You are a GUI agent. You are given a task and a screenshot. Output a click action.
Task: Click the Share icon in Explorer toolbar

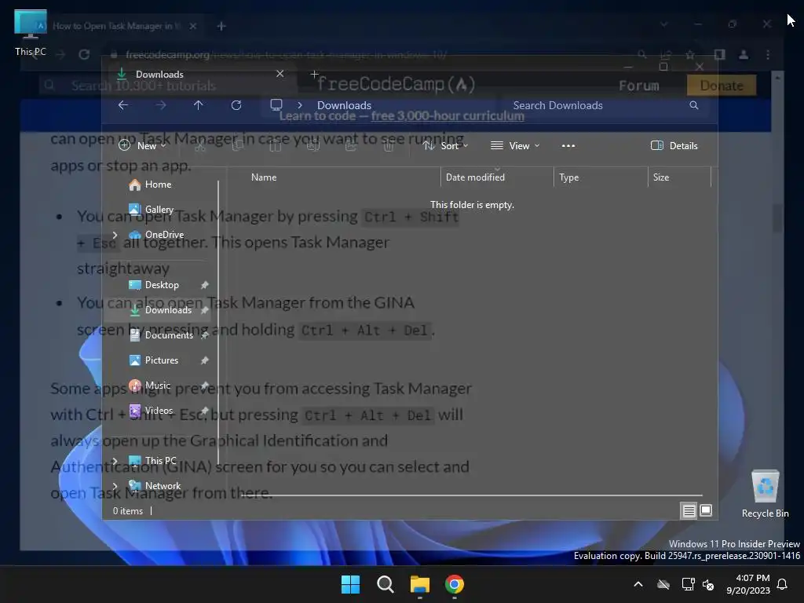point(351,146)
